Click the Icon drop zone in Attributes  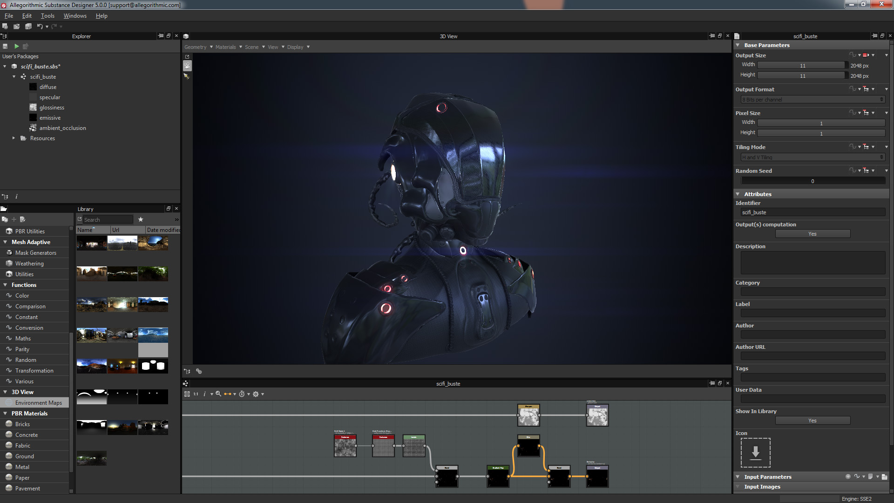click(x=755, y=452)
